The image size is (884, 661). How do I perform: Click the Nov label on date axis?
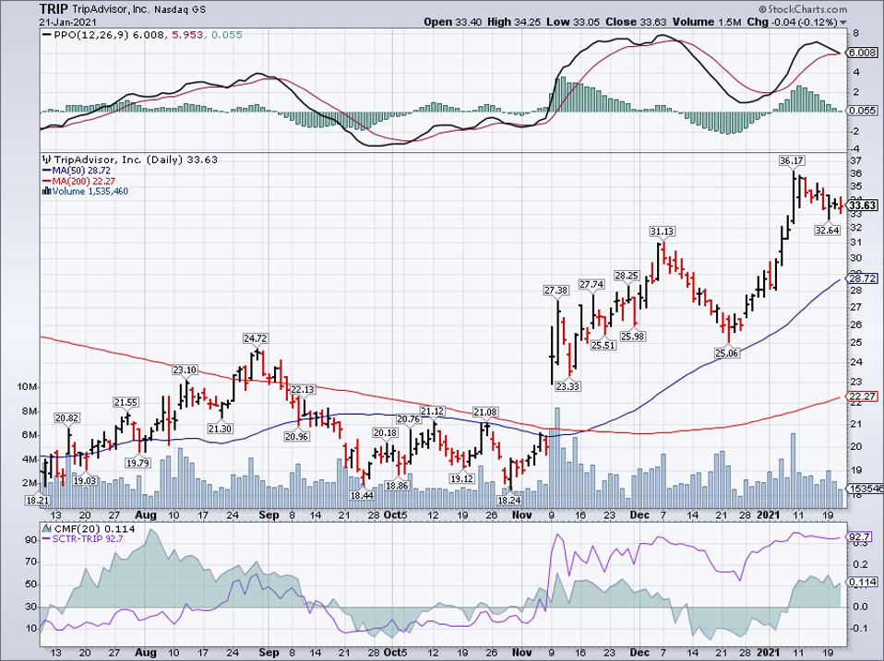point(520,515)
